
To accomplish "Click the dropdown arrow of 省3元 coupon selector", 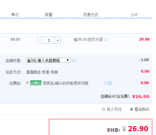I will (x=68, y=60).
